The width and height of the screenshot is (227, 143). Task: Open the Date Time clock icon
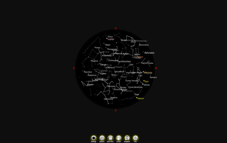click(x=110, y=138)
